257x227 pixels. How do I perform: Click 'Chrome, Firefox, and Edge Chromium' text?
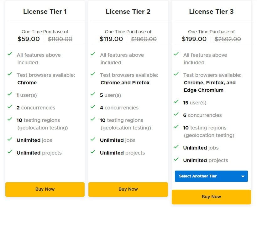209,86
